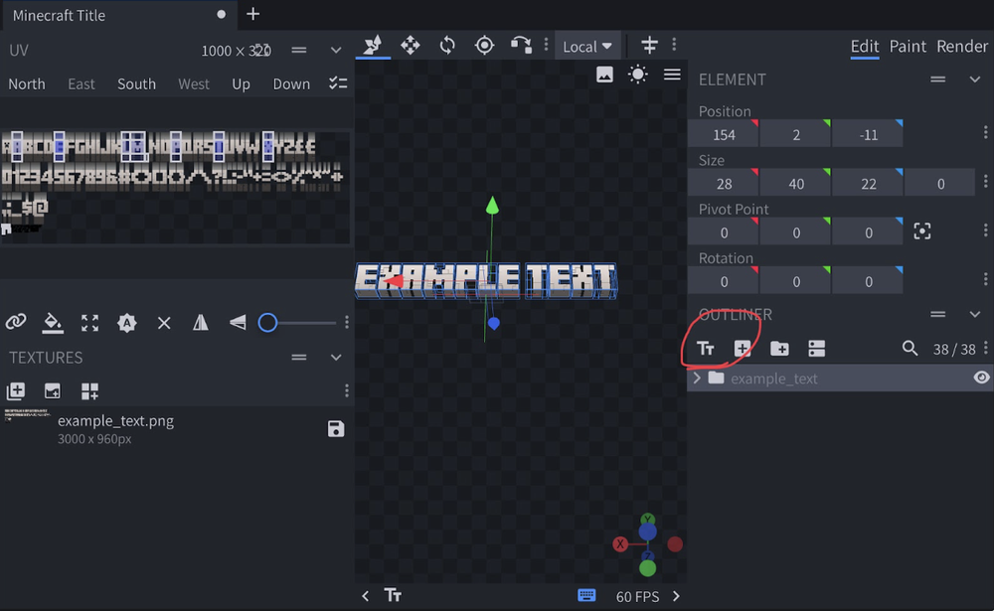Collapse the Outliner panel chevron
The width and height of the screenshot is (994, 611).
click(974, 314)
